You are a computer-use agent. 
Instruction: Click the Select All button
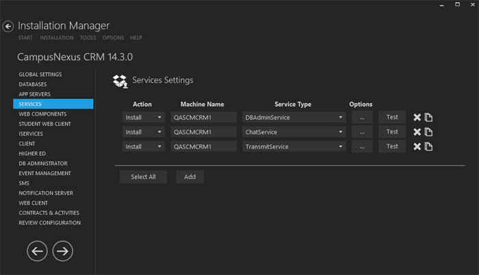pyautogui.click(x=143, y=177)
